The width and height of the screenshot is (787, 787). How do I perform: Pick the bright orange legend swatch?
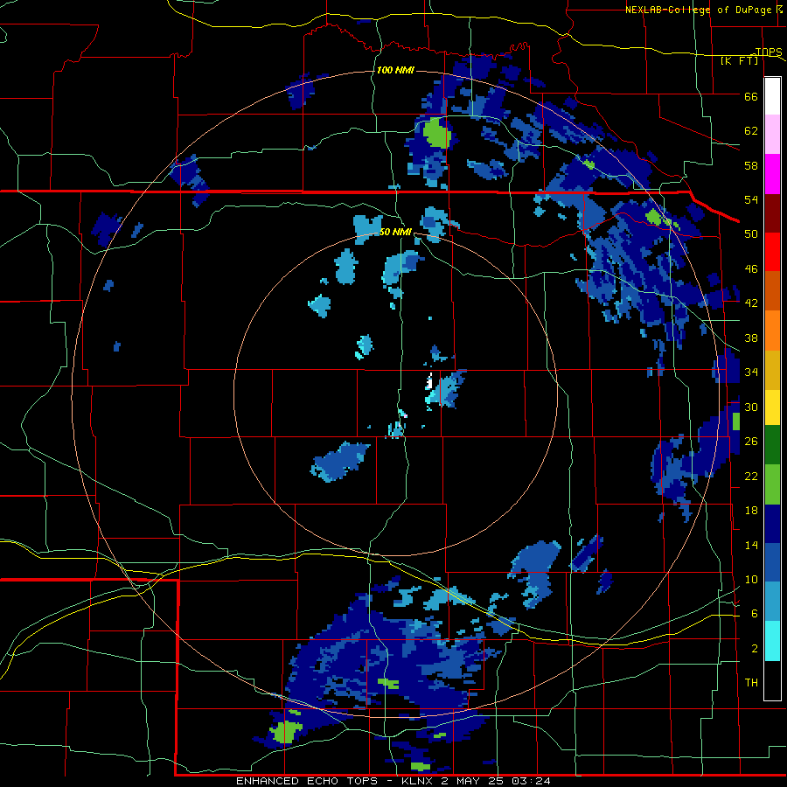point(772,330)
